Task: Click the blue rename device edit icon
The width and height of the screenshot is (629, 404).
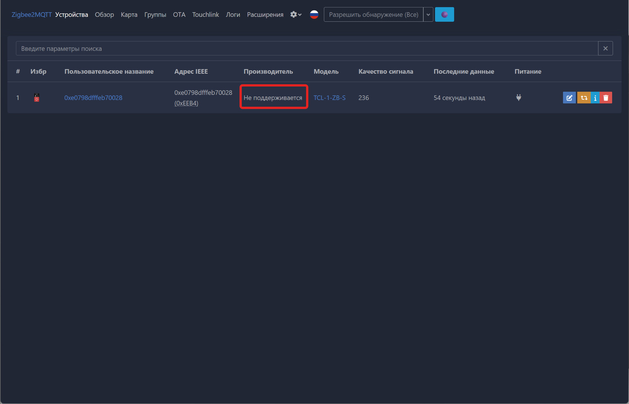Action: 569,98
